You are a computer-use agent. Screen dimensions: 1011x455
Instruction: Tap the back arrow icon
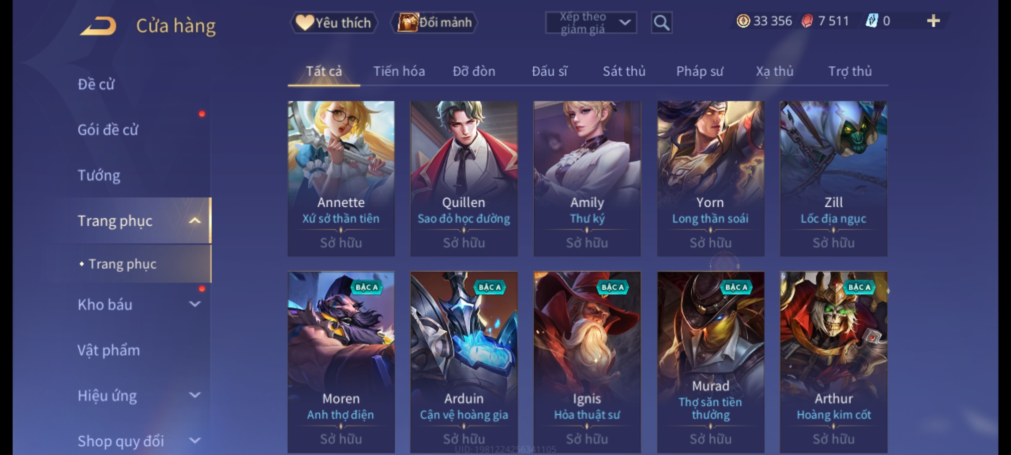pos(98,26)
